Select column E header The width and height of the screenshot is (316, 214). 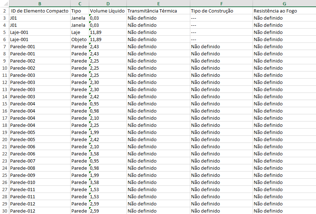pos(158,4)
